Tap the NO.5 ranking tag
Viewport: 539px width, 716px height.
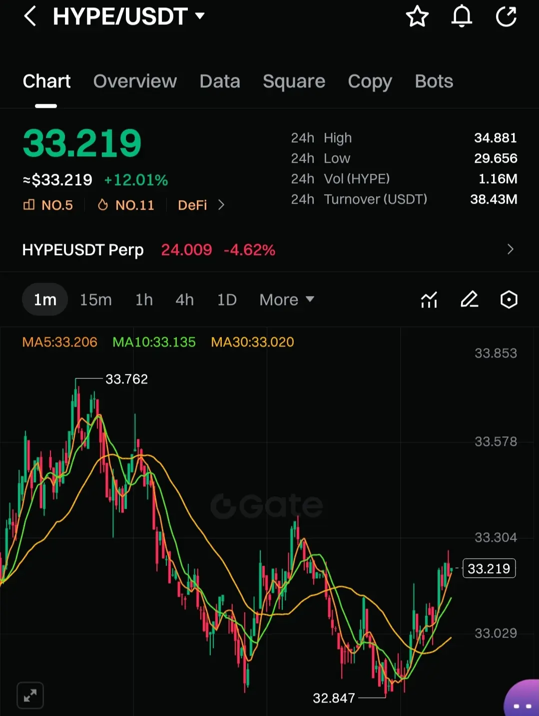click(x=48, y=205)
